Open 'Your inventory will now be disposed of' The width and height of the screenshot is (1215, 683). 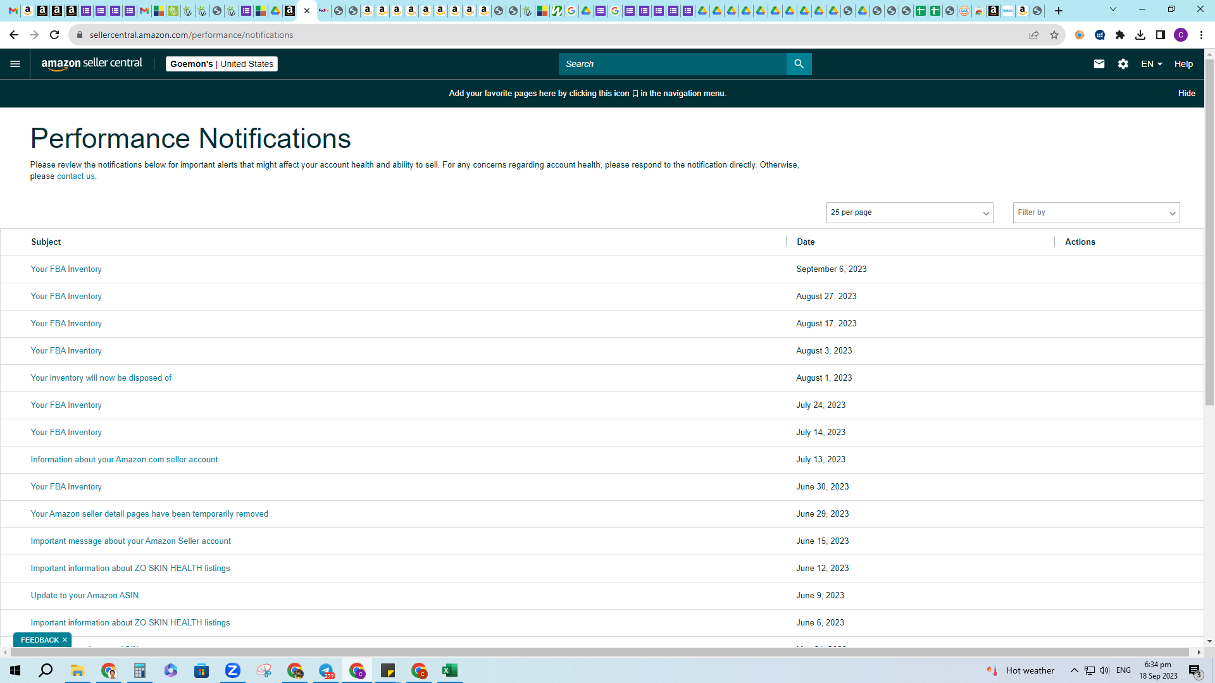101,378
